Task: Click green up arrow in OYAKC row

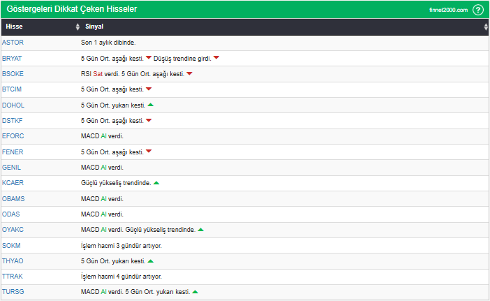Action: coord(201,230)
